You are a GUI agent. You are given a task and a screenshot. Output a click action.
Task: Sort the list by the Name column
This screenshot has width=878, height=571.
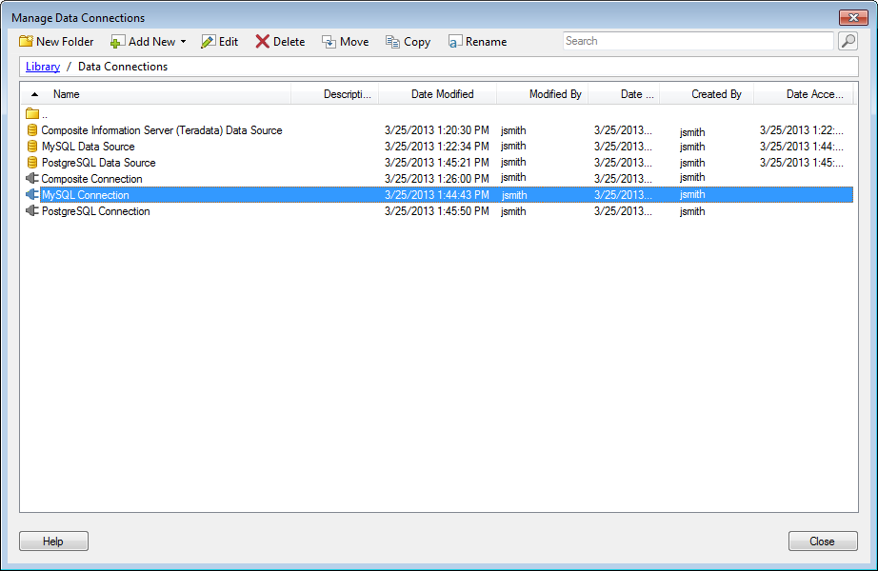(x=66, y=94)
